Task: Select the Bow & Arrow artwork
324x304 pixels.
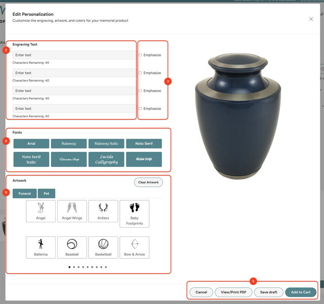Action: tap(134, 247)
